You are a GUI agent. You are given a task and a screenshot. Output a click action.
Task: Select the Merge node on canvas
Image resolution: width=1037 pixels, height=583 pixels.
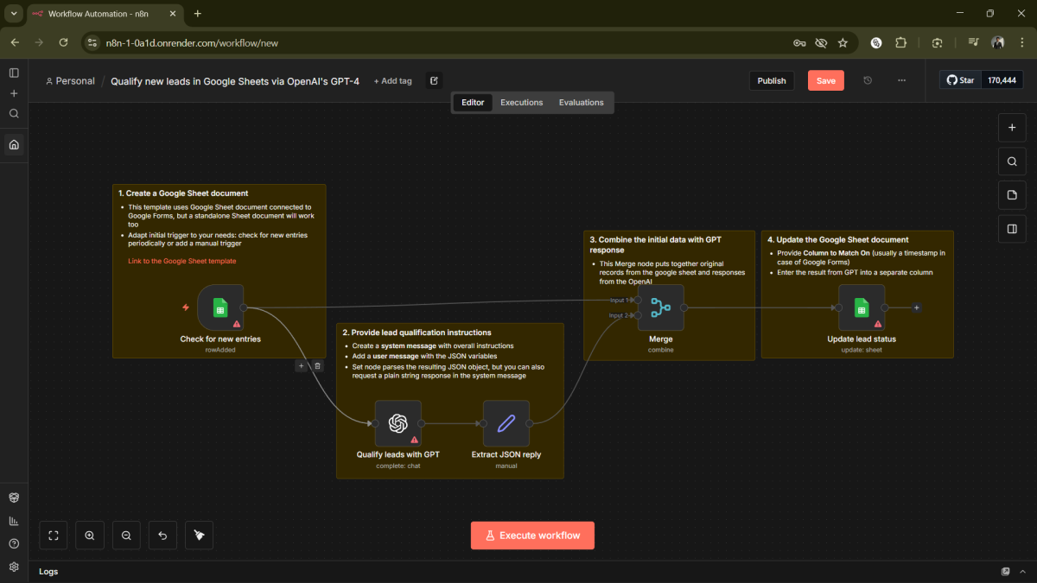(x=660, y=307)
